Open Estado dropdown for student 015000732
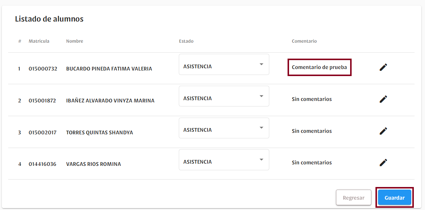 point(223,65)
